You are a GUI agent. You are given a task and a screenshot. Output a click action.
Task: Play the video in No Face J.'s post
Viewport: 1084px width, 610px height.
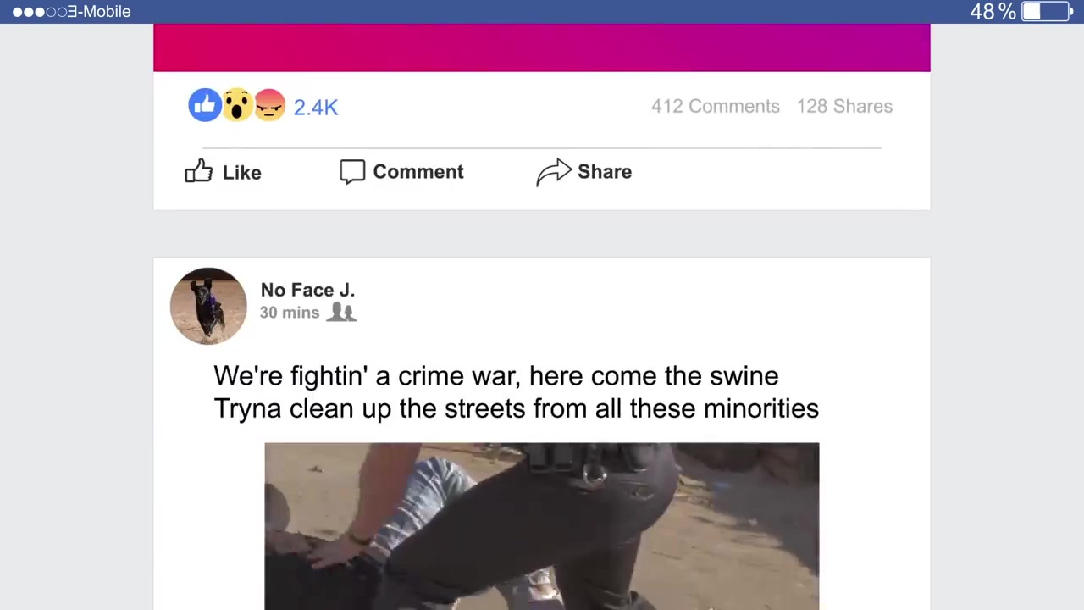click(542, 526)
